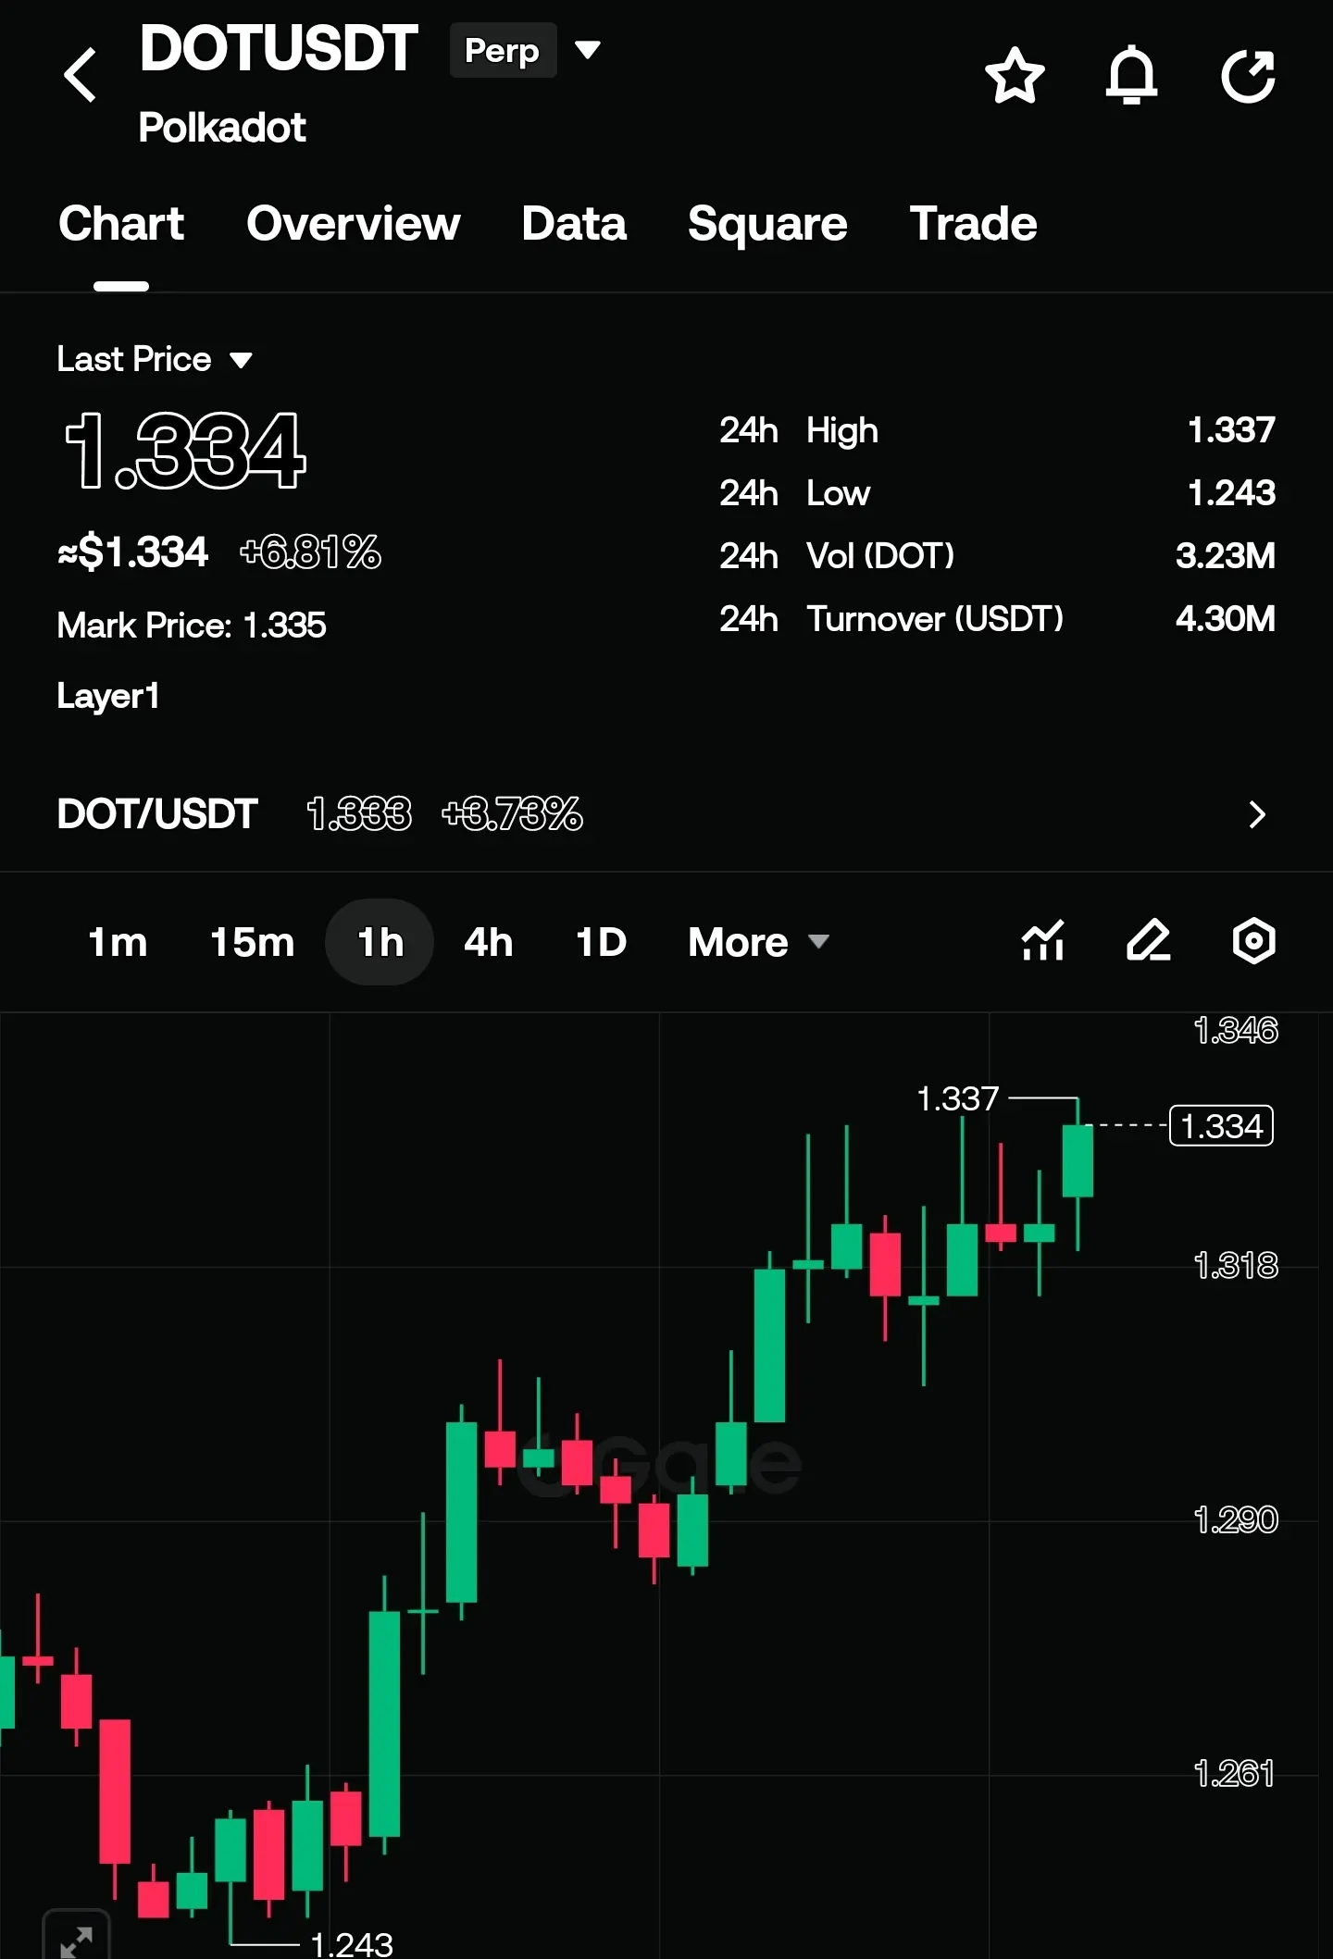Viewport: 1333px width, 1959px height.
Task: Tap the 1.290 price axis label
Action: 1236,1519
